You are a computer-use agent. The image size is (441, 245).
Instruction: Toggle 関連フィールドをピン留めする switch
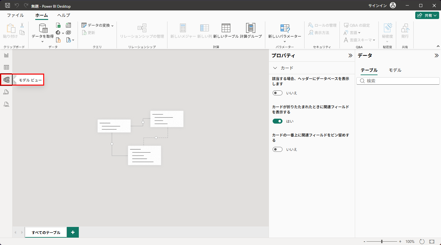coord(278,149)
